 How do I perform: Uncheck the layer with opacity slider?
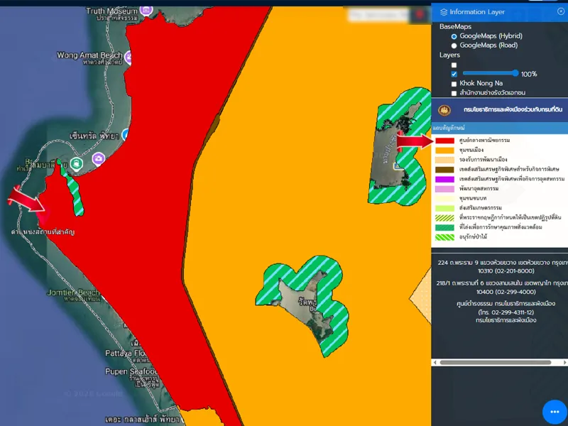[x=454, y=74]
